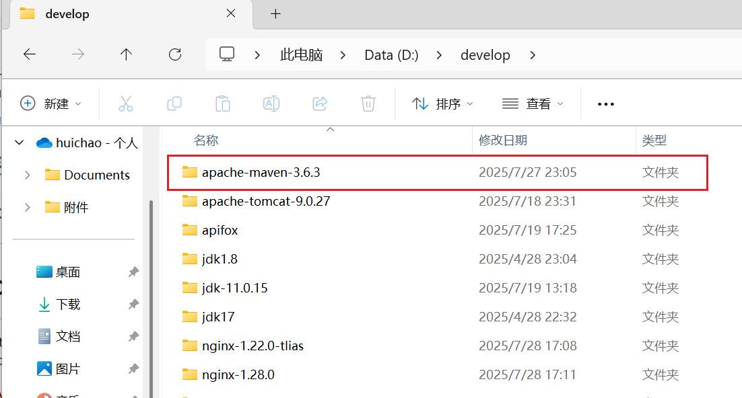Click the Cut scissors icon
The image size is (742, 398).
125,104
